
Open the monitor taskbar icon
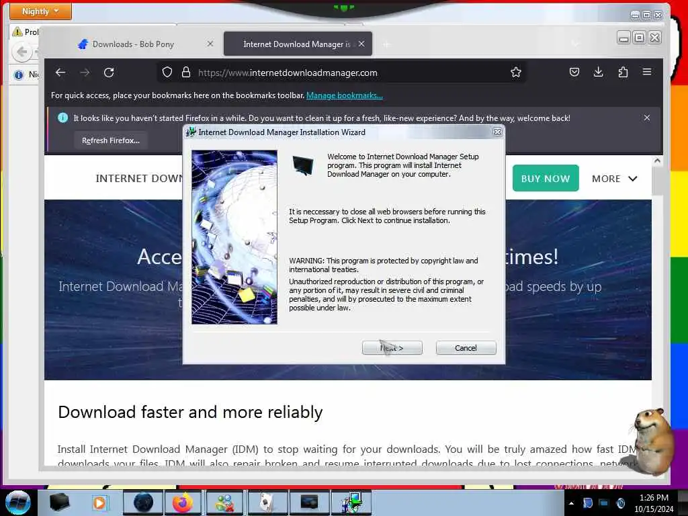click(309, 503)
